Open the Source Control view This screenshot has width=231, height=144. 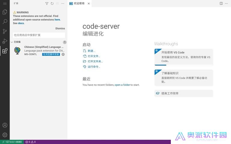[x=5, y=31]
